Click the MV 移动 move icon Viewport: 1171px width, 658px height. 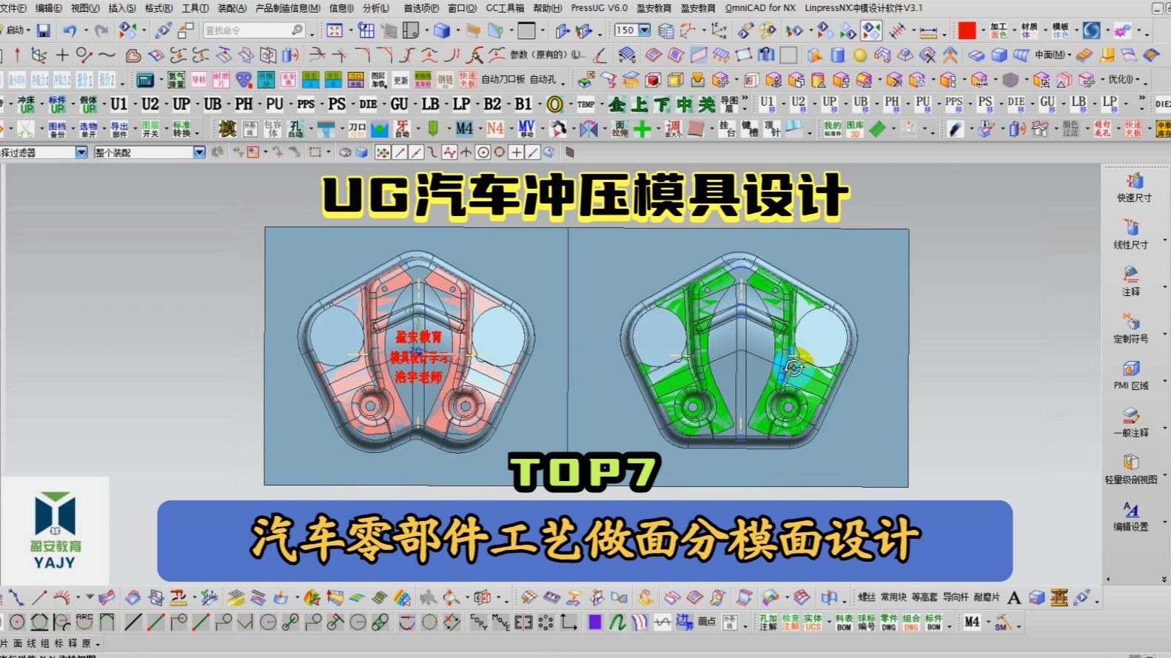[x=526, y=129]
